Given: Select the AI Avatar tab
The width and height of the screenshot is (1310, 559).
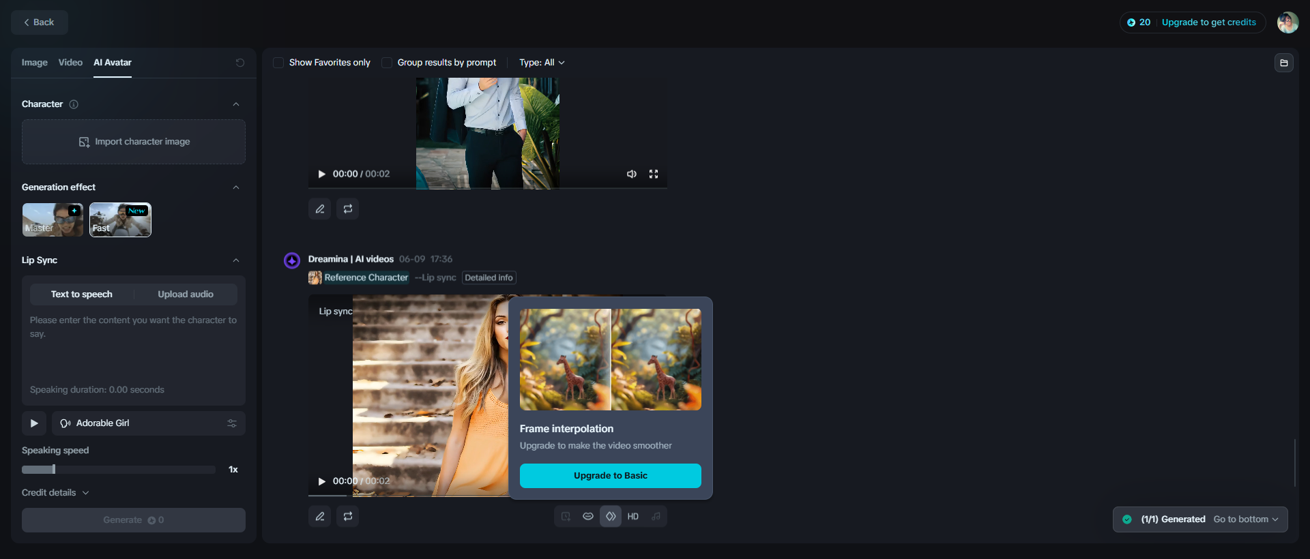Looking at the screenshot, I should (x=113, y=63).
